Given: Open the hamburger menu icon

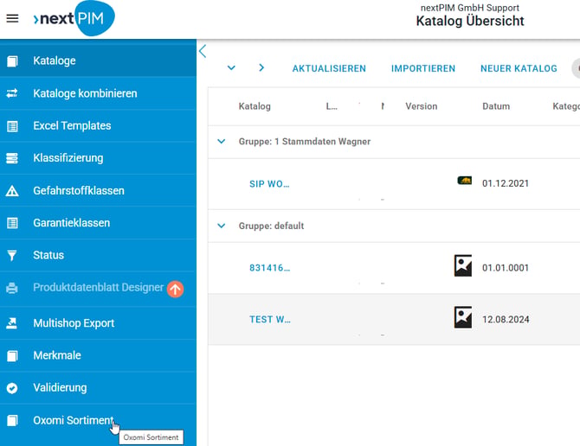Looking at the screenshot, I should pos(12,18).
